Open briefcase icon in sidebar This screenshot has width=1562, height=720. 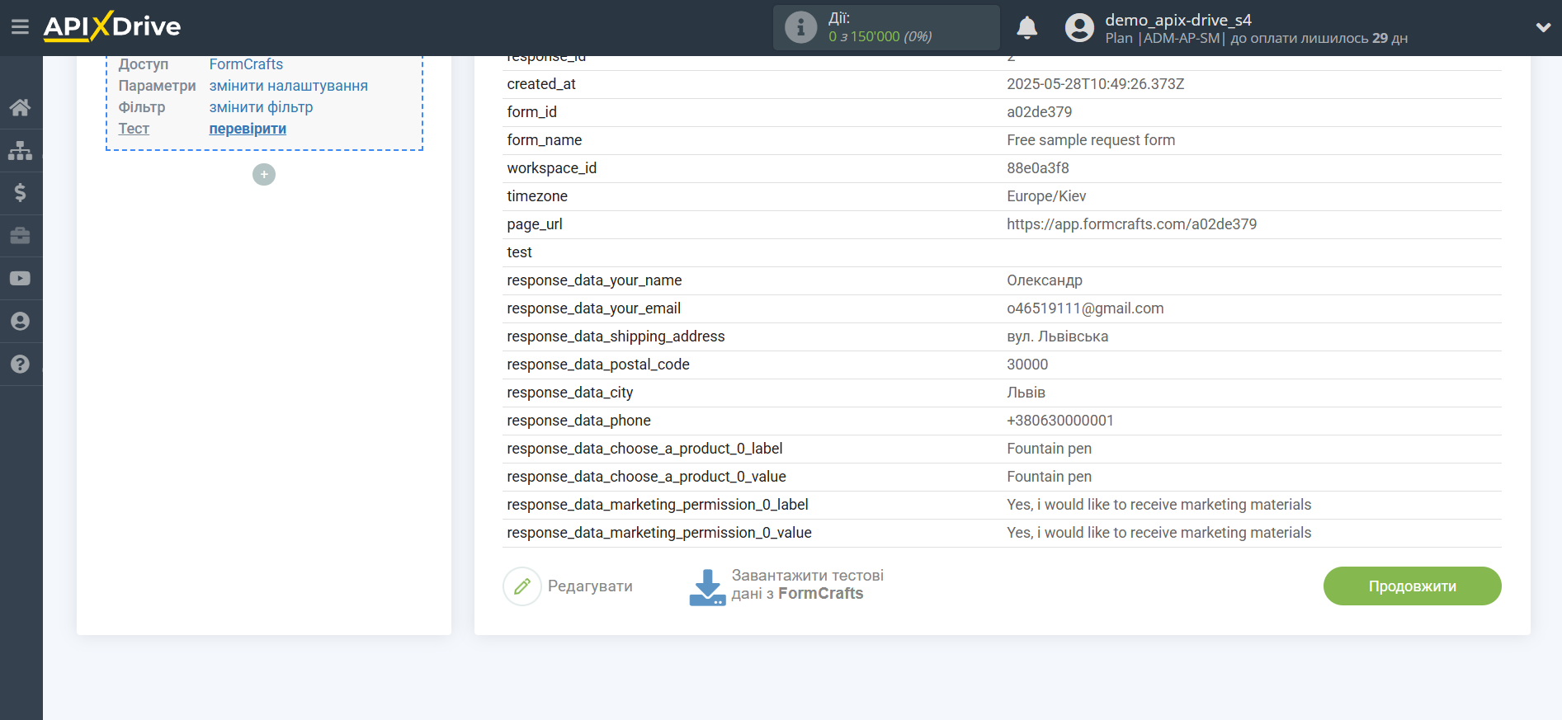pyautogui.click(x=21, y=236)
